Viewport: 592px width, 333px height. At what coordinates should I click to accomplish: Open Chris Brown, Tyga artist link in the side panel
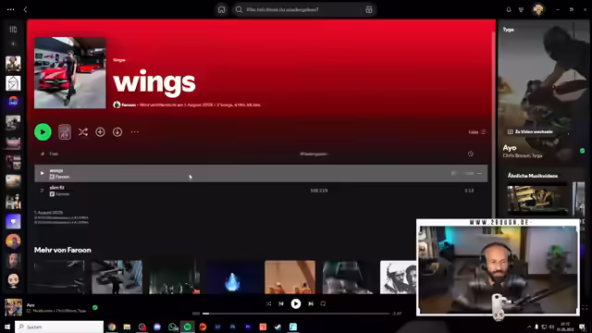523,155
